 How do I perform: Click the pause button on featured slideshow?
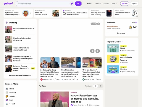99,24
